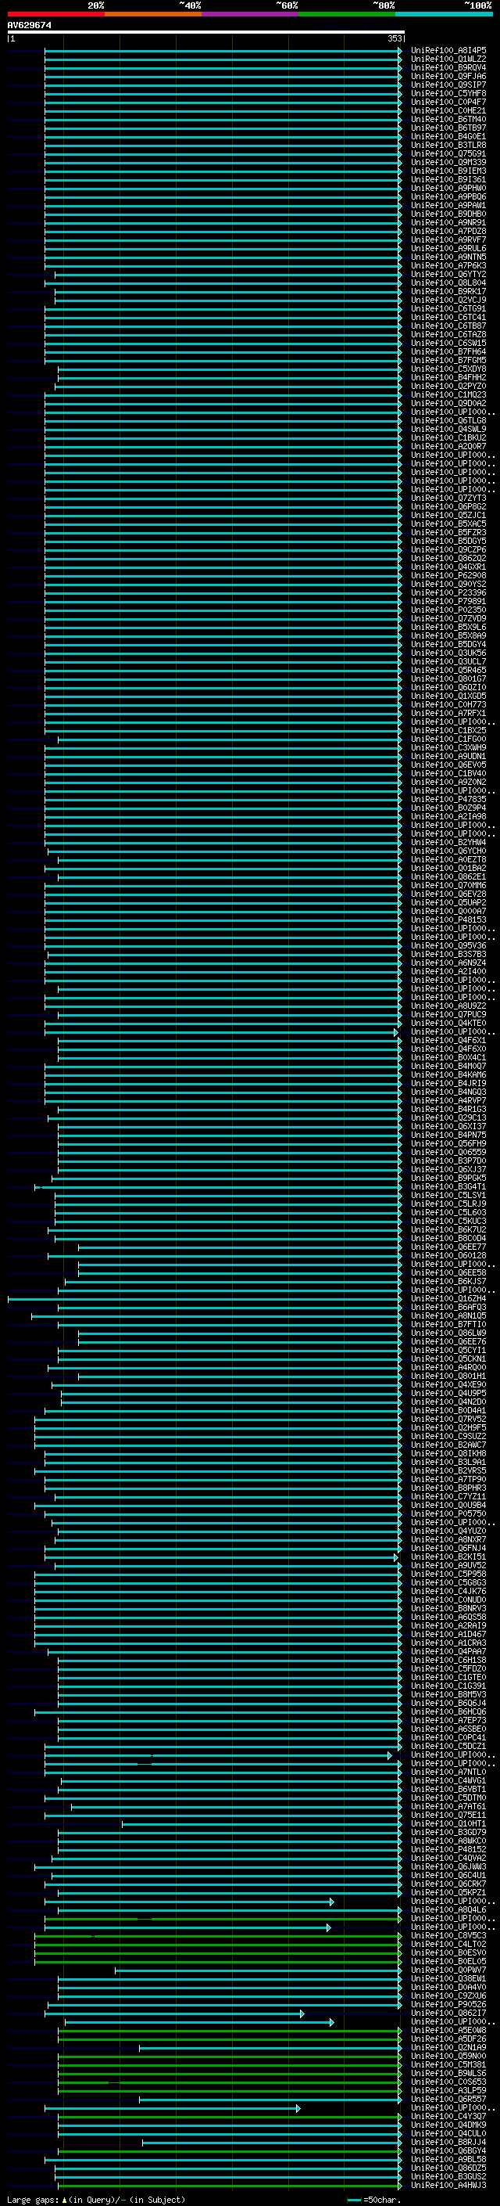The height and width of the screenshot is (2206, 500).
Task: Open hit UniRef100_A8I4P5
Action: pyautogui.click(x=448, y=51)
